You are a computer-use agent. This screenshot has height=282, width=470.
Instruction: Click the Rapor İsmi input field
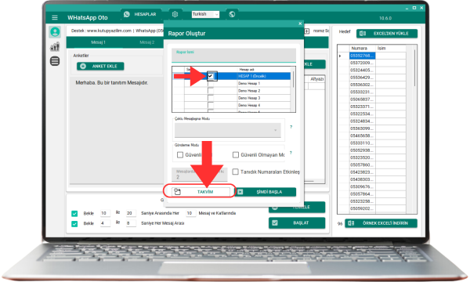233,55
